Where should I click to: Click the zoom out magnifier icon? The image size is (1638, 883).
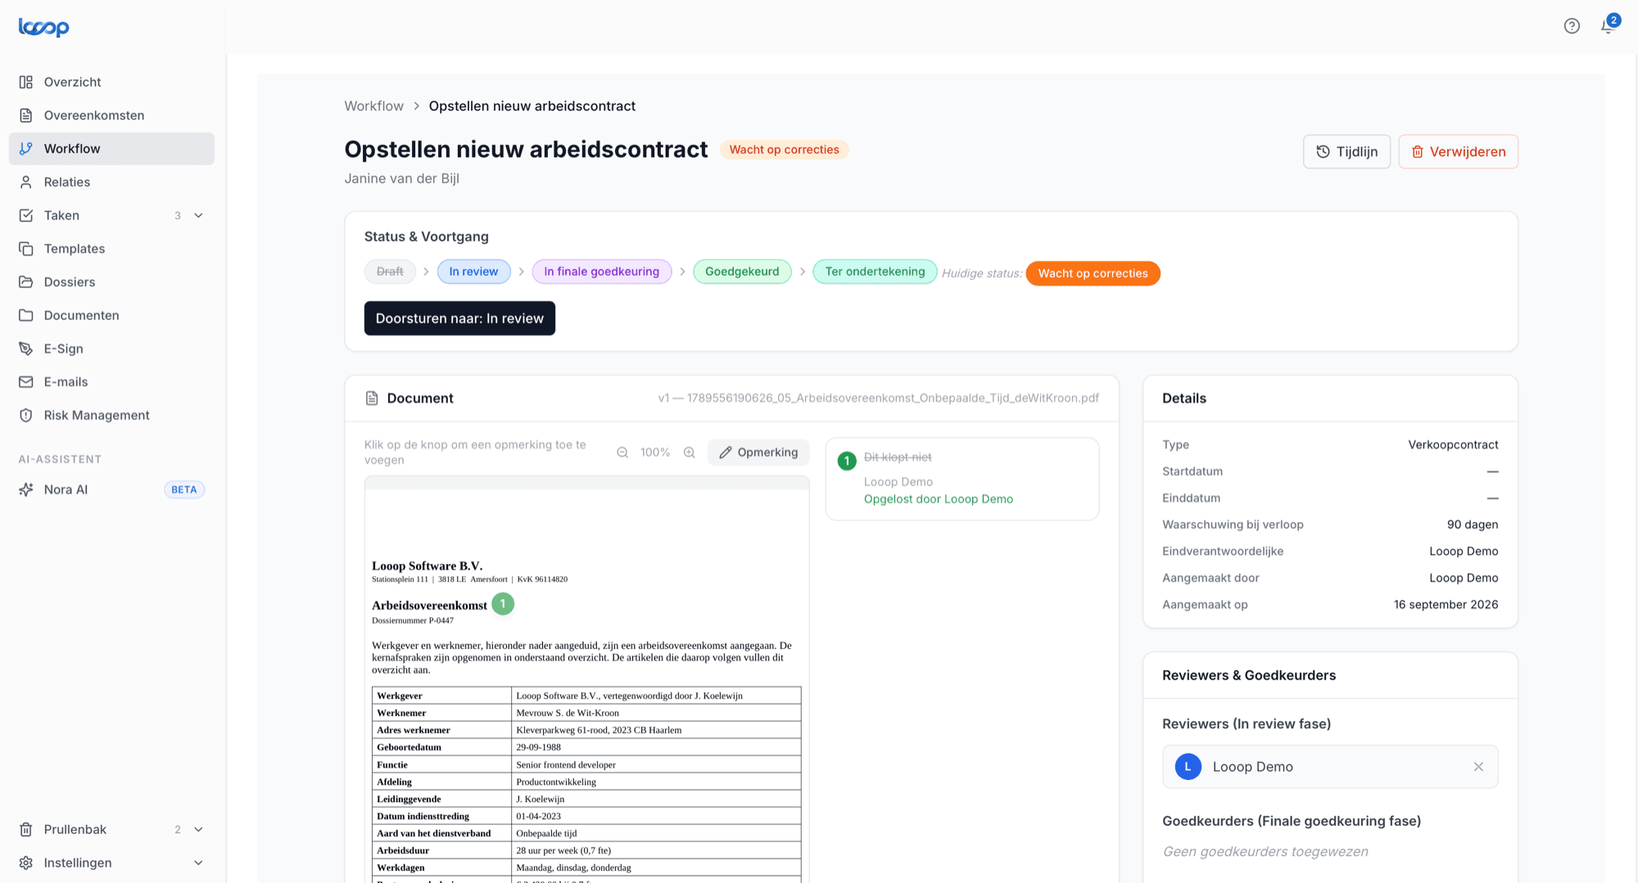tap(622, 453)
